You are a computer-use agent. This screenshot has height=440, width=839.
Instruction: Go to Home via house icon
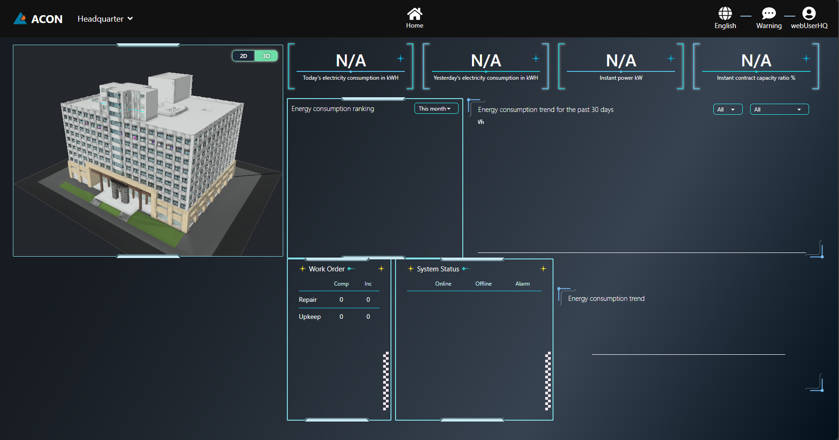[414, 14]
